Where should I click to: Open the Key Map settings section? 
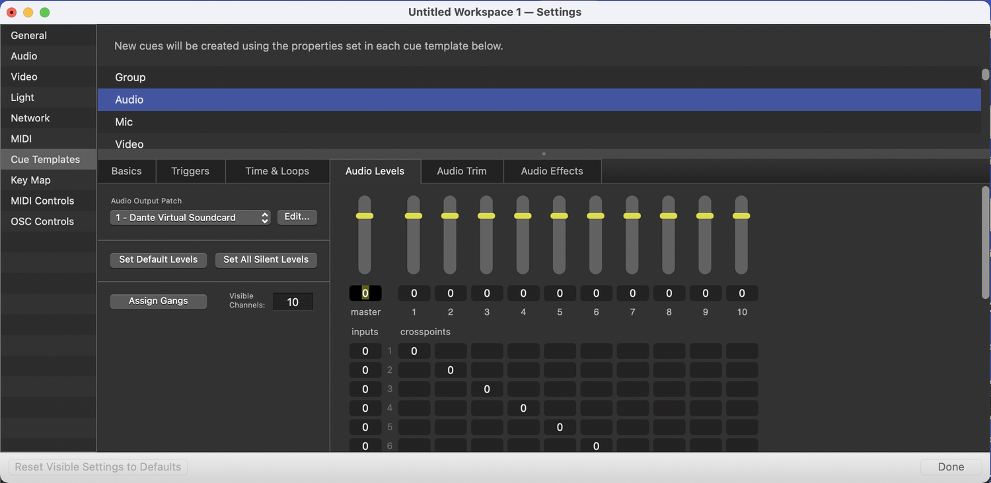(x=30, y=179)
